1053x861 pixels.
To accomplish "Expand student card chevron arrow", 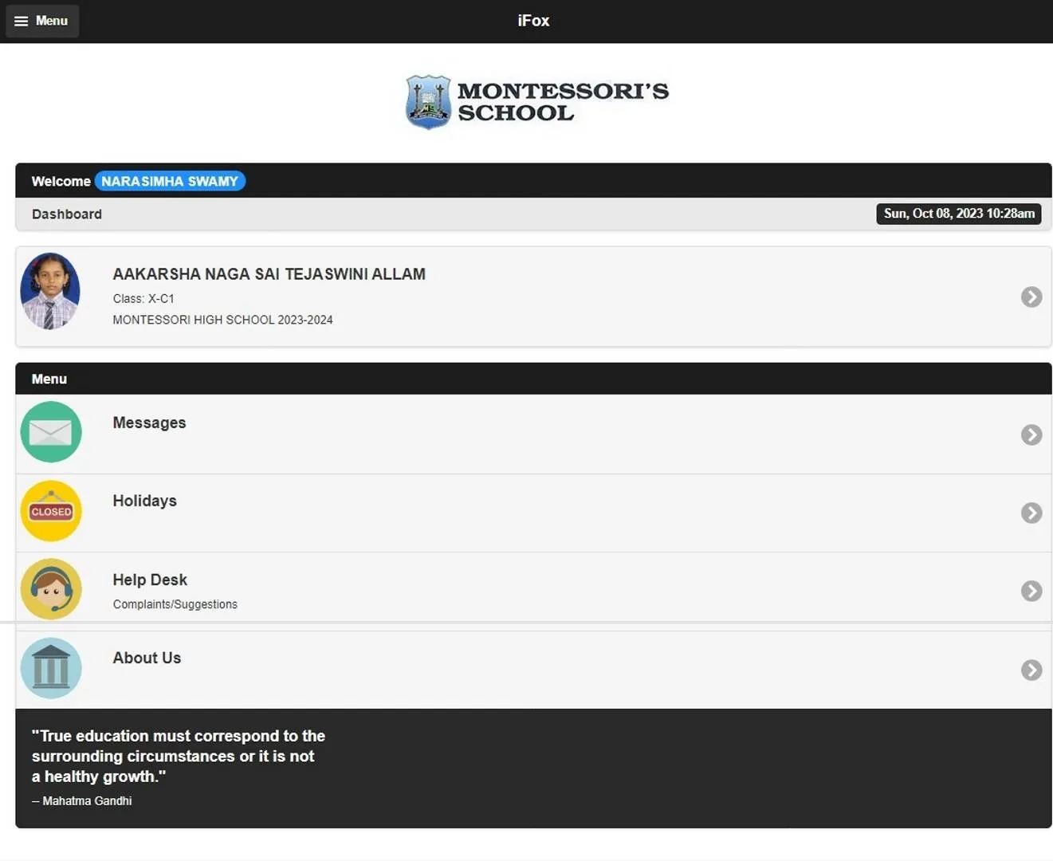I will tap(1031, 297).
